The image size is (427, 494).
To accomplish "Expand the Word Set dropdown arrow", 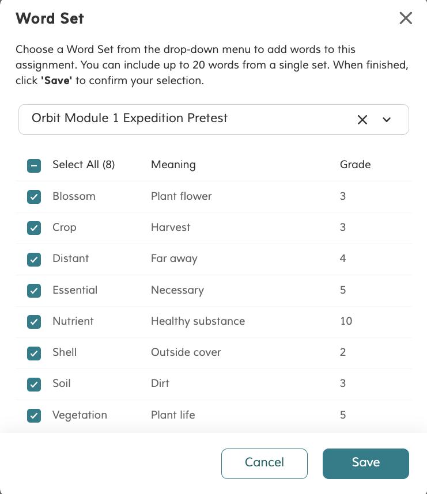I will (387, 120).
